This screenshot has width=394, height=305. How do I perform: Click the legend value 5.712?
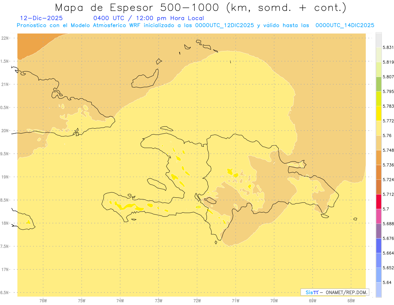(x=388, y=194)
